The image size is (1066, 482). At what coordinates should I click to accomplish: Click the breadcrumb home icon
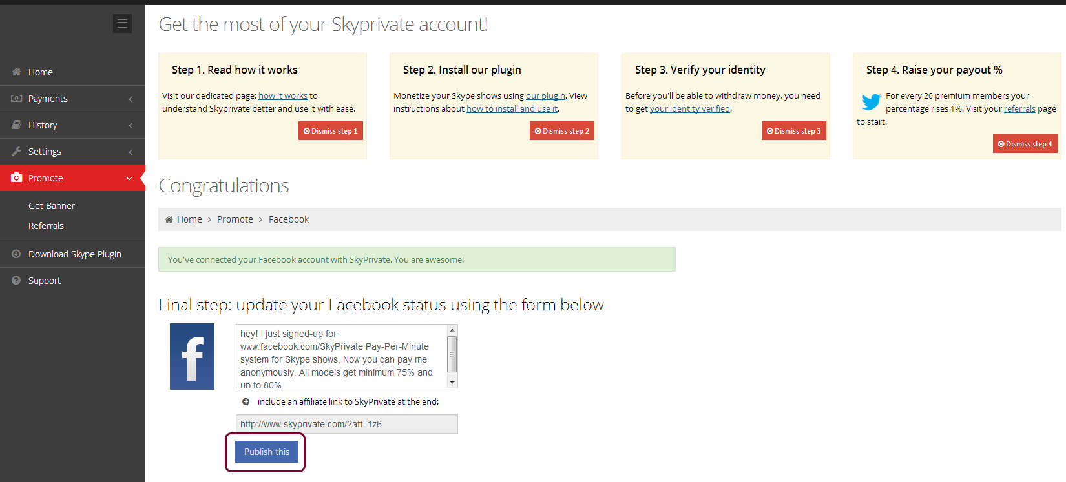169,219
